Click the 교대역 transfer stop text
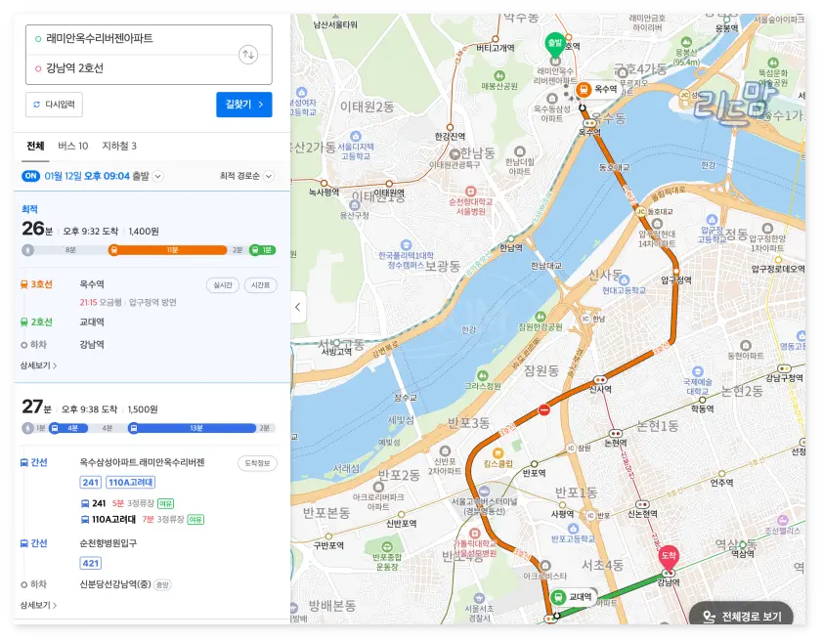 [92, 322]
